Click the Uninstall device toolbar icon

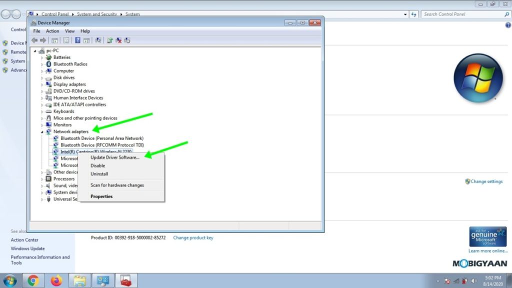click(x=118, y=40)
